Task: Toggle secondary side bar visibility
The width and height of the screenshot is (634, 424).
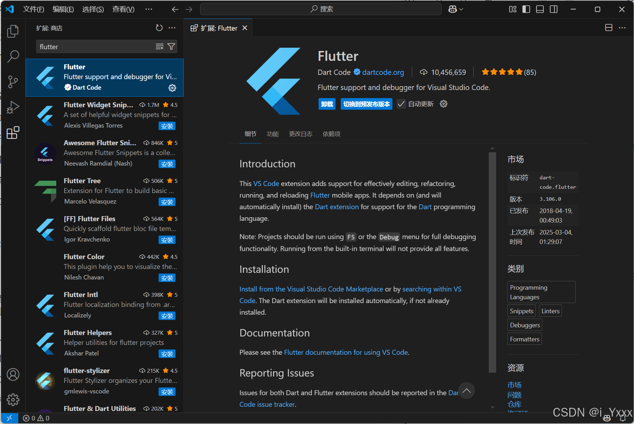Action: 554,9
